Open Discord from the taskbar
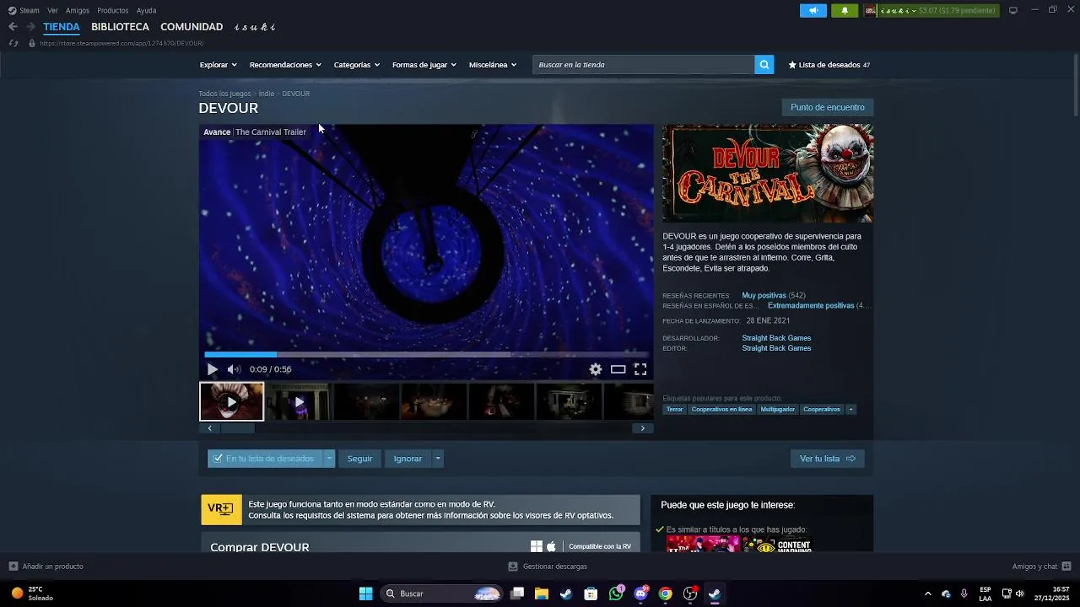 click(x=640, y=594)
